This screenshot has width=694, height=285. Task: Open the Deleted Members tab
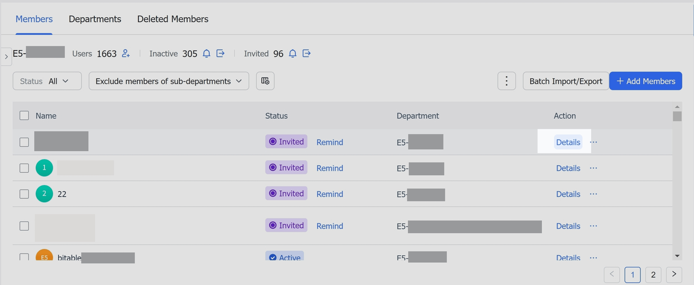pyautogui.click(x=172, y=19)
